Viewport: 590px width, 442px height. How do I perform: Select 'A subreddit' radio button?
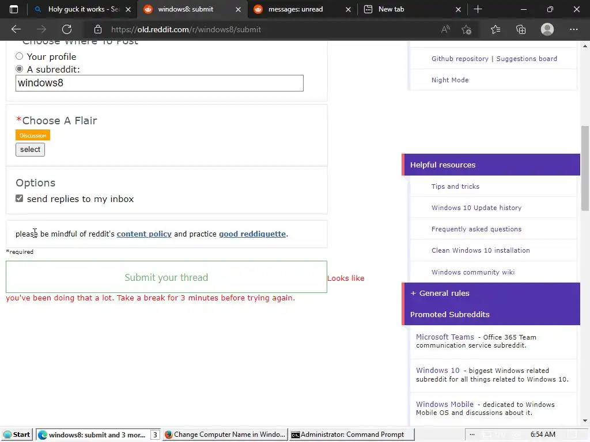19,69
